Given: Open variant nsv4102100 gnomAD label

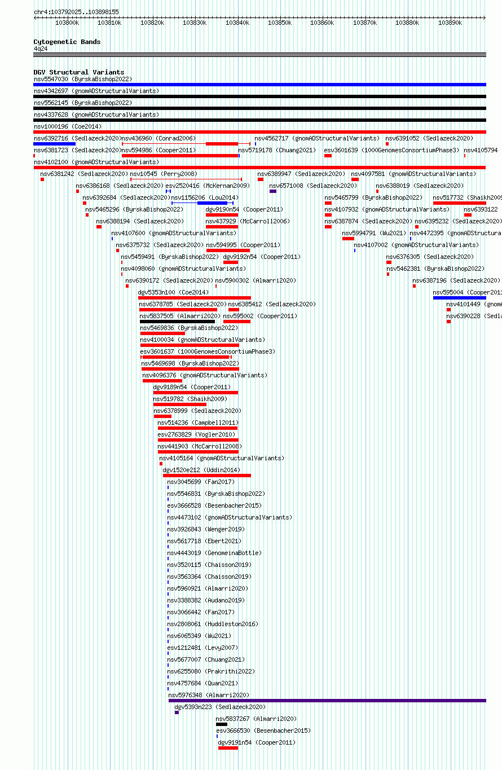Looking at the screenshot, I should (x=96, y=162).
